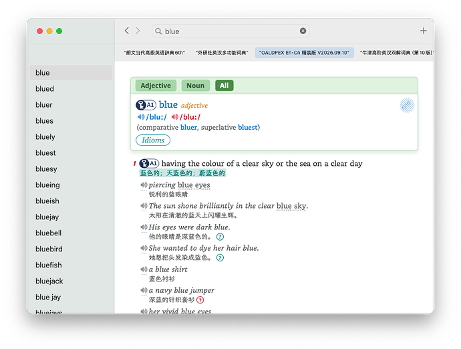461x349 pixels.
Task: Add a new tab with plus icon
Action: pyautogui.click(x=423, y=31)
